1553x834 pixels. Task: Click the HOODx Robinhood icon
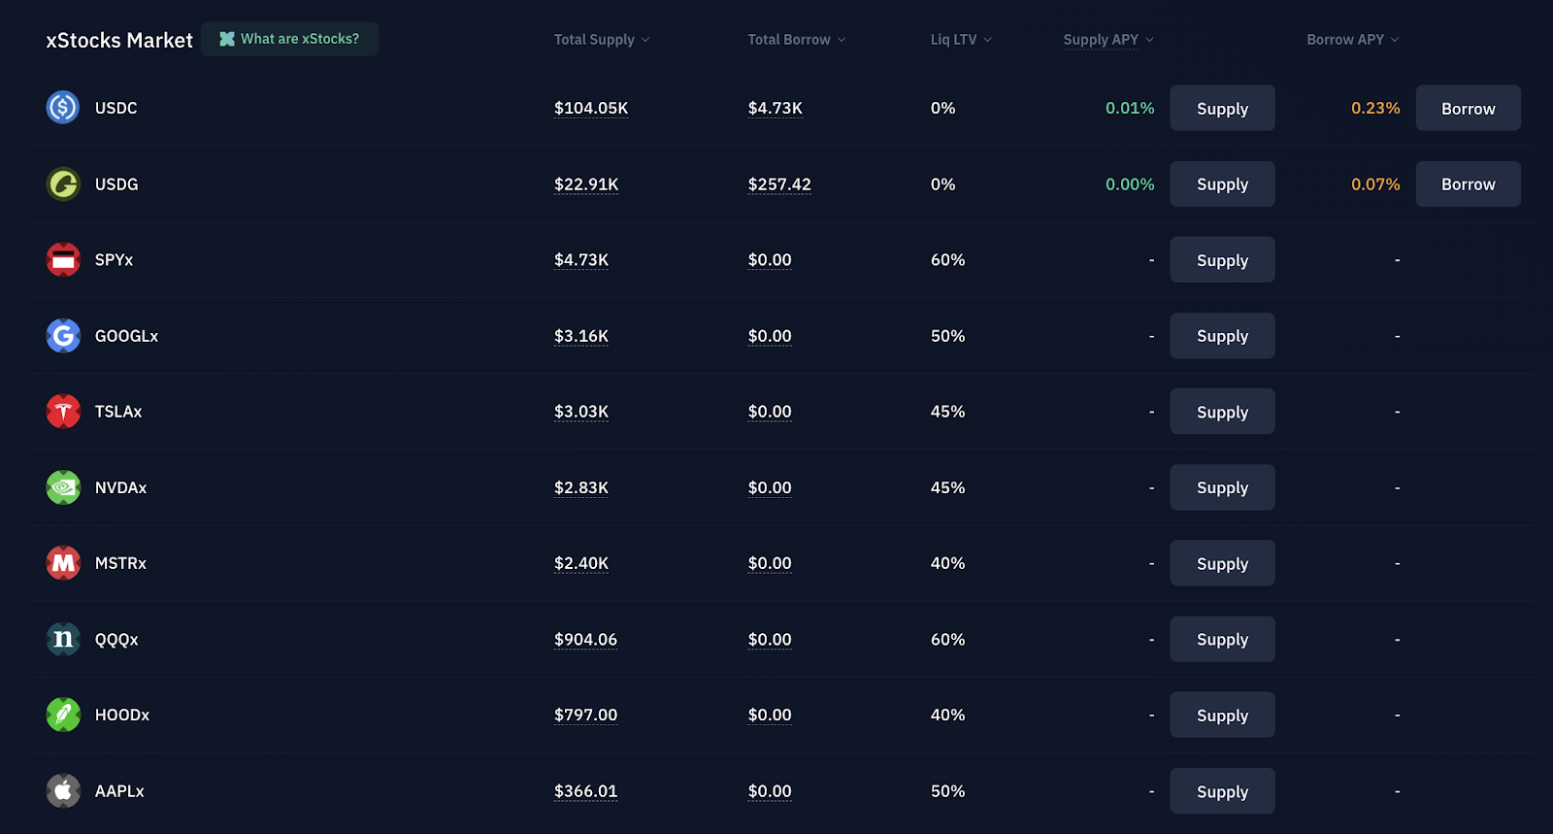(63, 715)
